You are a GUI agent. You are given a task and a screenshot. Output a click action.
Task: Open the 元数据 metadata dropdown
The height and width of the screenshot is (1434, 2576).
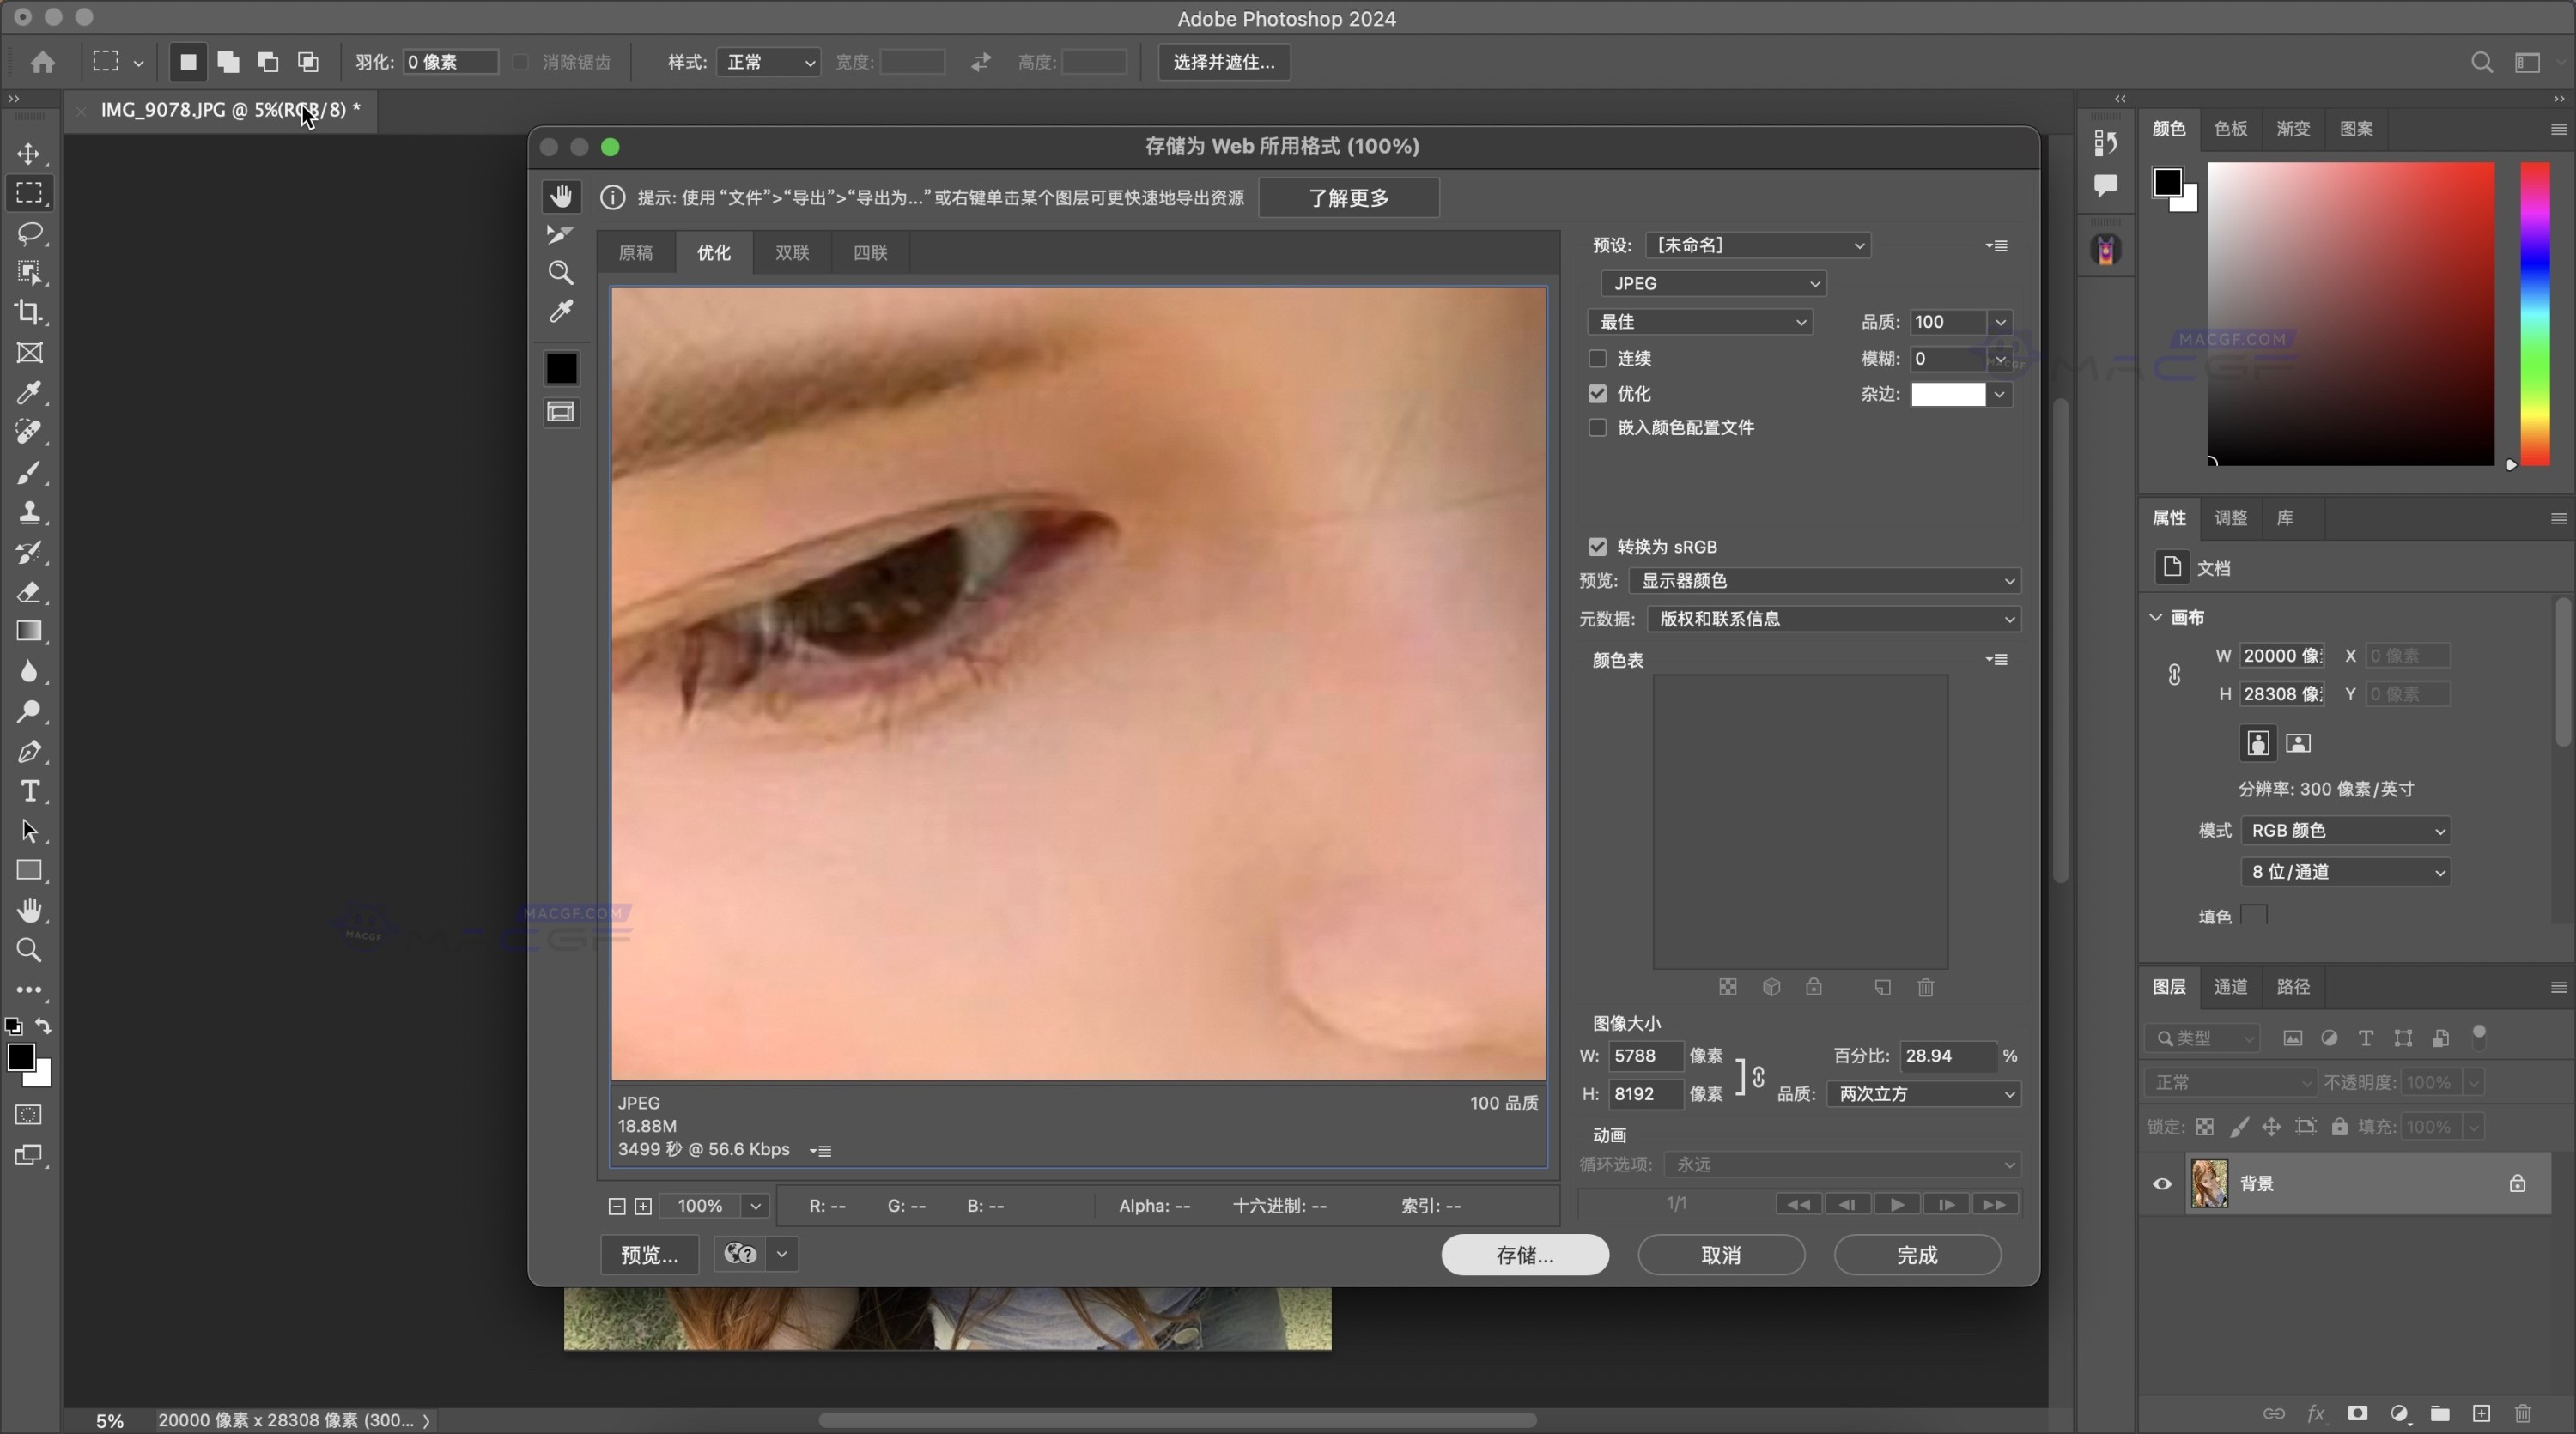tap(1833, 620)
